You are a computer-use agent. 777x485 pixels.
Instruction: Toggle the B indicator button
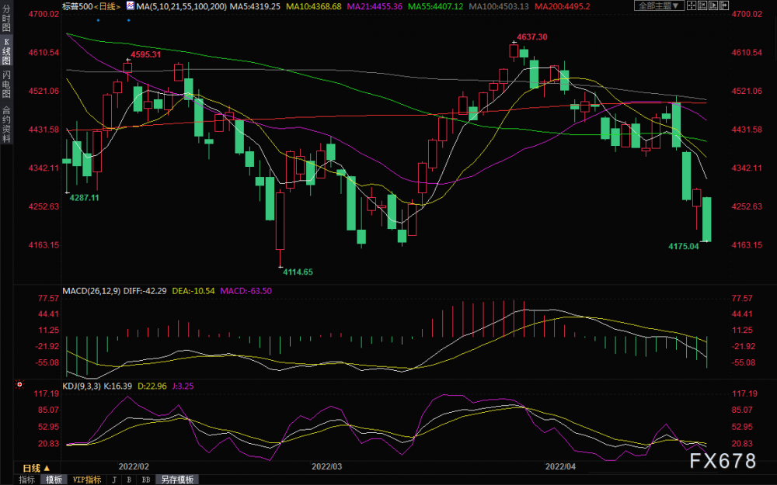pos(129,480)
